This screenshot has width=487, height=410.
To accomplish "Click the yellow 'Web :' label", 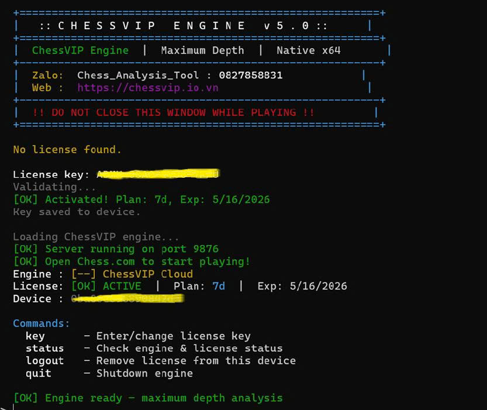I will [x=47, y=88].
